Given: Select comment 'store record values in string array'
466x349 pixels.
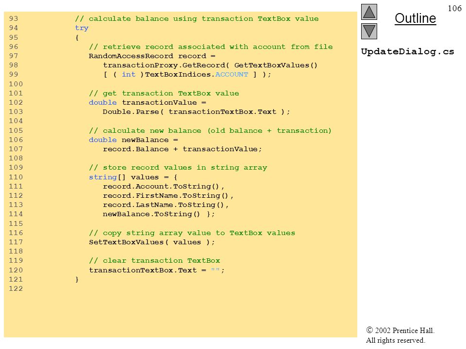Looking at the screenshot, I should (178, 168).
